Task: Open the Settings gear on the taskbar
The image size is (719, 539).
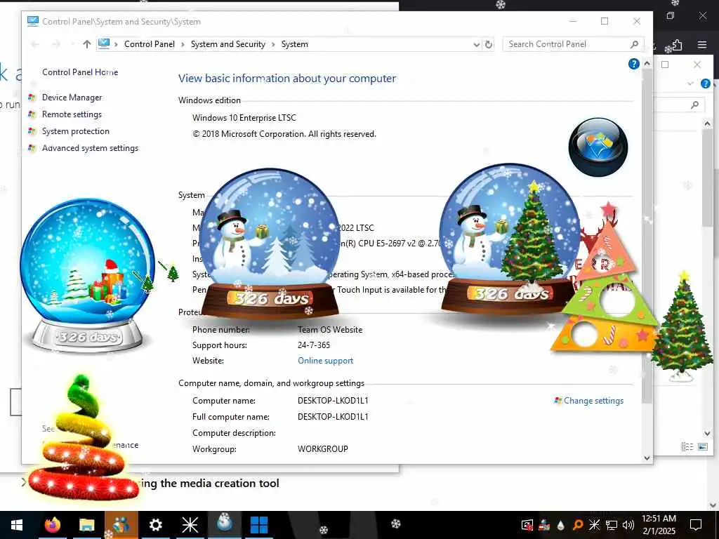Action: tap(155, 525)
